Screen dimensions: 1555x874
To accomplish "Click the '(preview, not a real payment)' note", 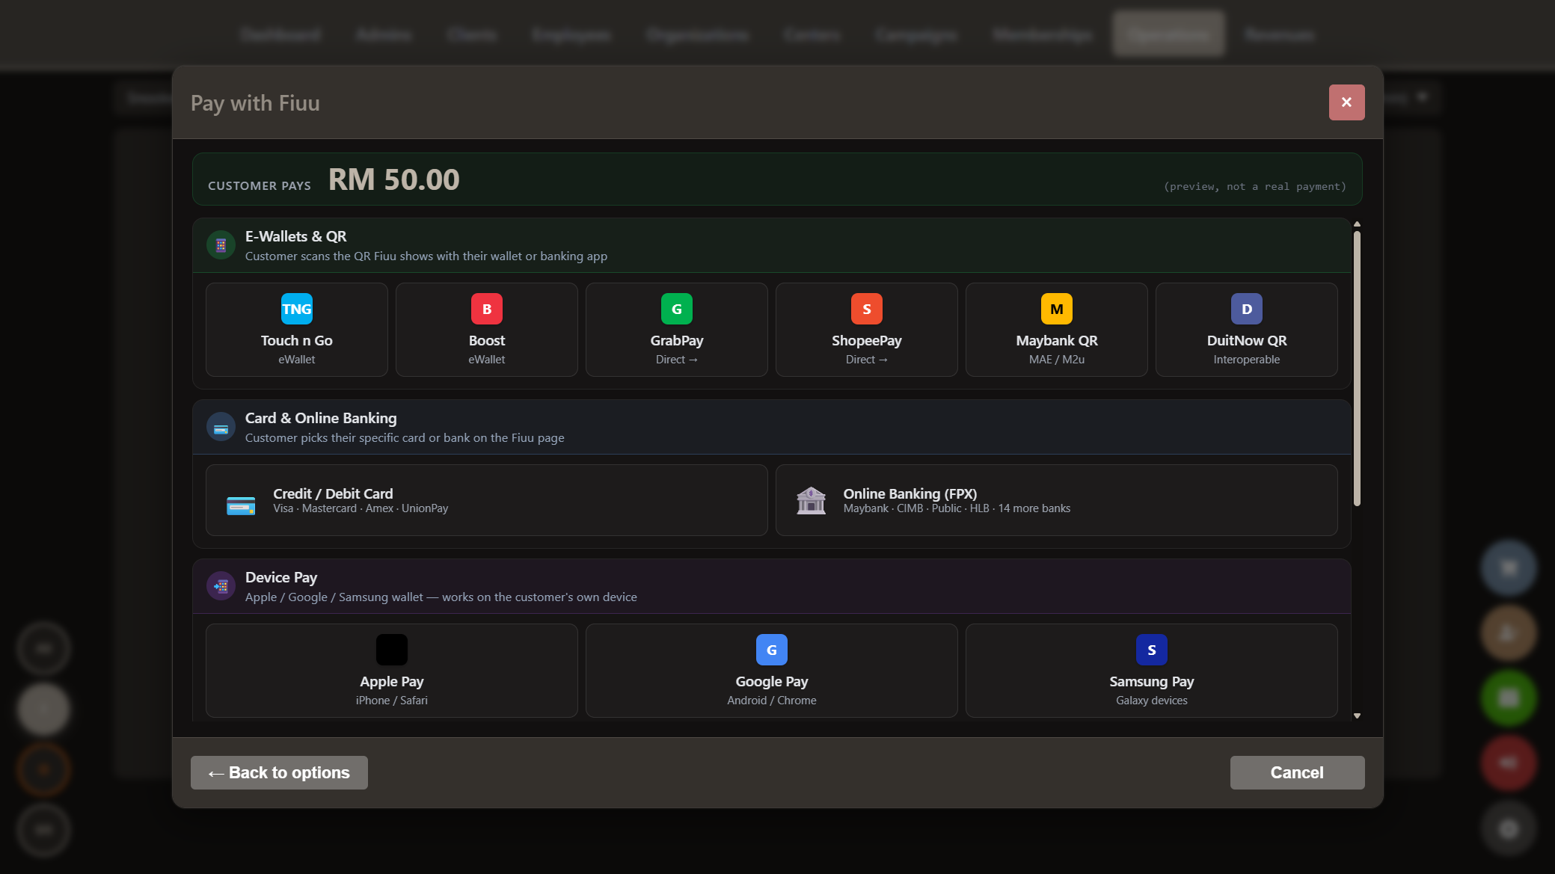I will click(x=1254, y=186).
